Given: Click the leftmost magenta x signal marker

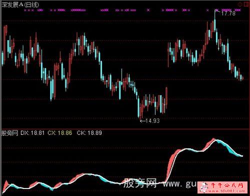Looking at the screenshot, I should coord(25,10).
